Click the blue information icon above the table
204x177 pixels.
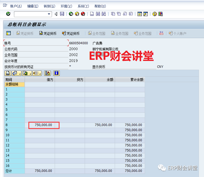click(x=56, y=73)
